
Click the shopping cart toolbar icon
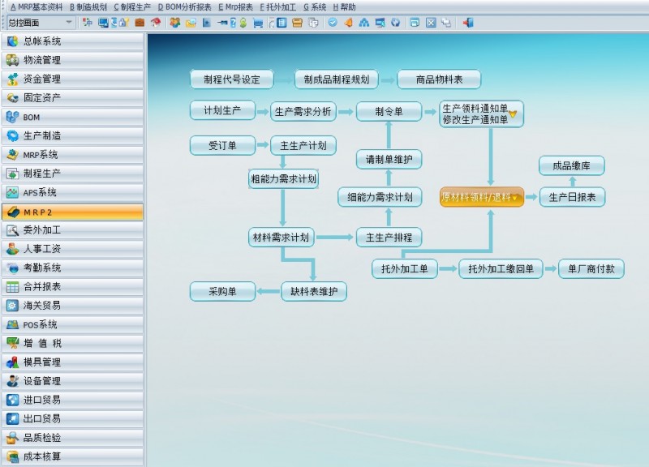pos(258,23)
